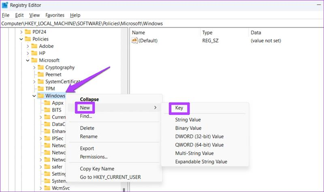Choose Key from the New submenu
Image resolution: width=324 pixels, height=192 pixels.
(x=179, y=108)
